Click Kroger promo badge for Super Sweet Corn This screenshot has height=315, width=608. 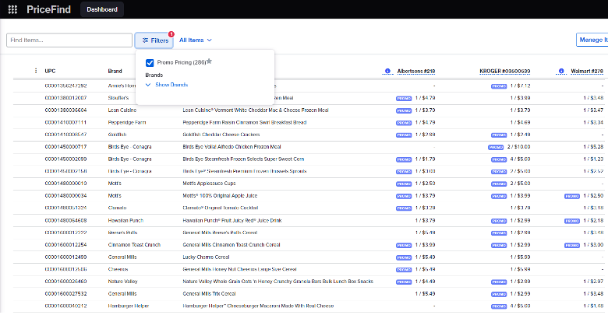coord(499,159)
